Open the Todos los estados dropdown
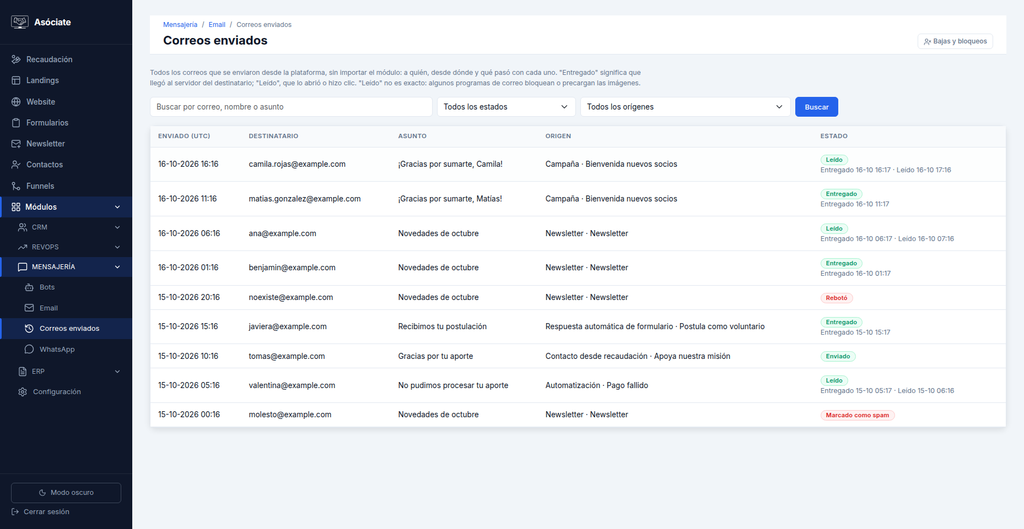 click(x=506, y=107)
